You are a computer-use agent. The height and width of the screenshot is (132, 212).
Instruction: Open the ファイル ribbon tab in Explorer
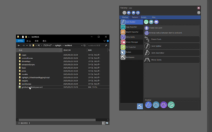click(x=20, y=41)
